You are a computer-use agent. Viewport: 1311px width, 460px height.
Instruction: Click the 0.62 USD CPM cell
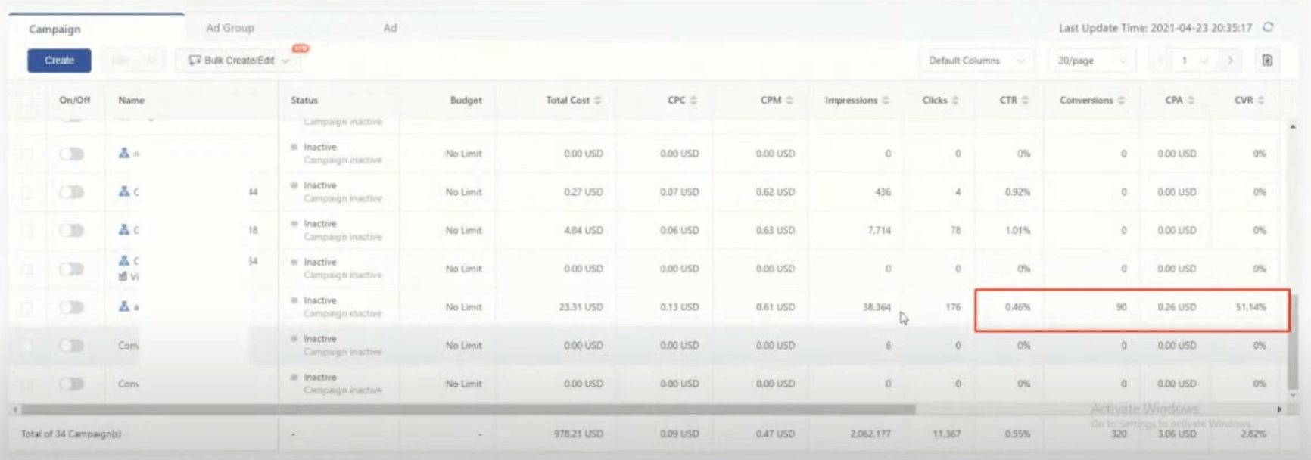tap(775, 192)
